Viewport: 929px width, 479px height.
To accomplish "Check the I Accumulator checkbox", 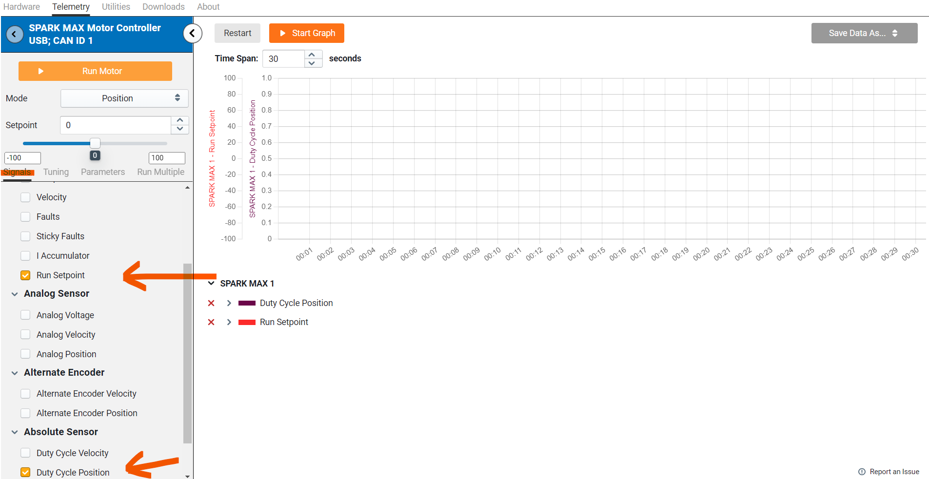I will tap(25, 256).
